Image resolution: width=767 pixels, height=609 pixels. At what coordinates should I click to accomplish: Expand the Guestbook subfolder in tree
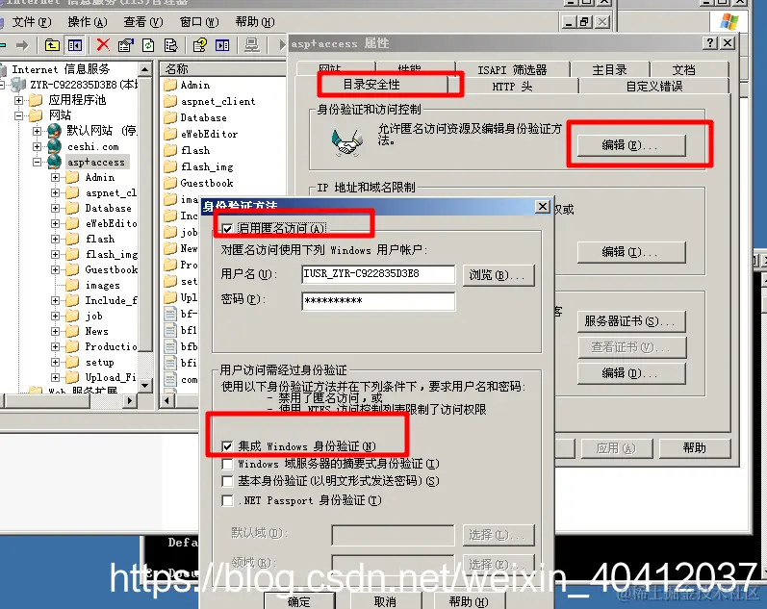[x=55, y=269]
